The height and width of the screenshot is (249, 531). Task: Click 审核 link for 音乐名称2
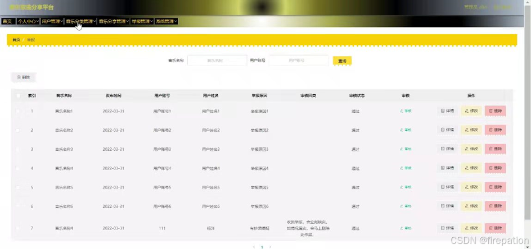click(406, 130)
